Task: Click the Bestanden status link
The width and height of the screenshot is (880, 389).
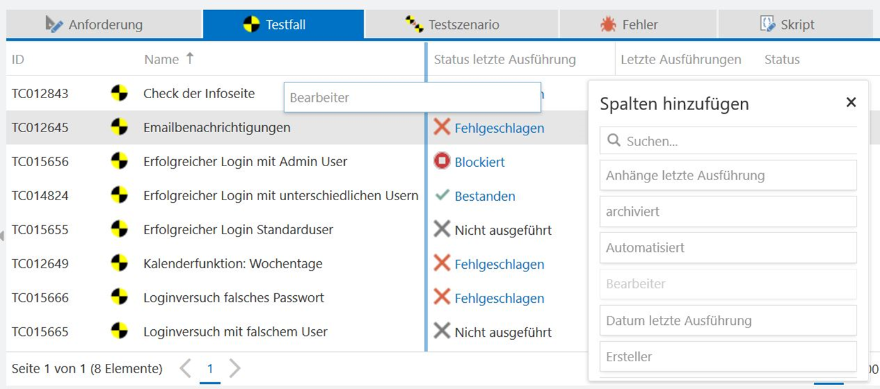Action: [485, 196]
